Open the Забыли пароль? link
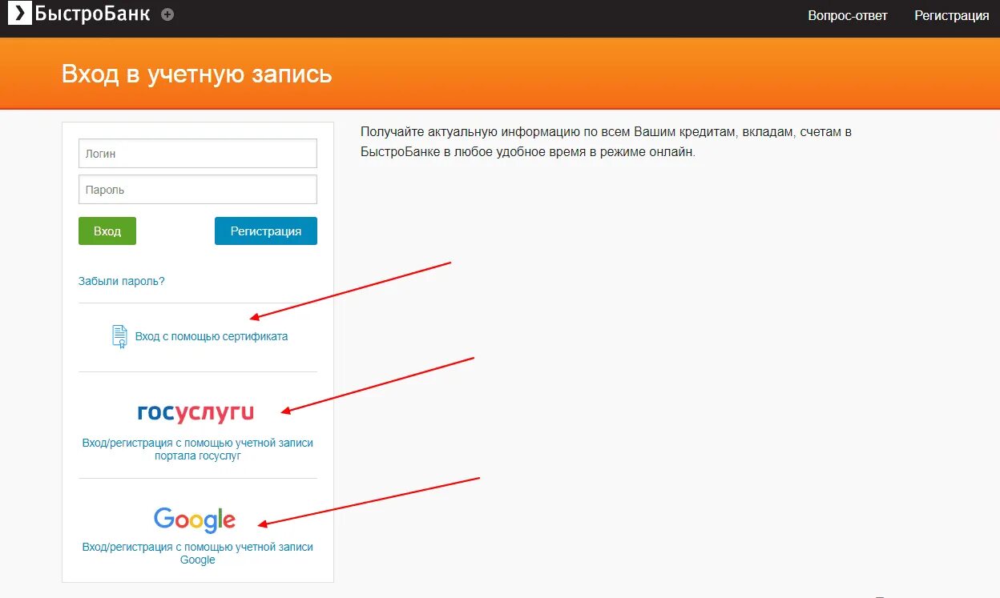 [122, 281]
